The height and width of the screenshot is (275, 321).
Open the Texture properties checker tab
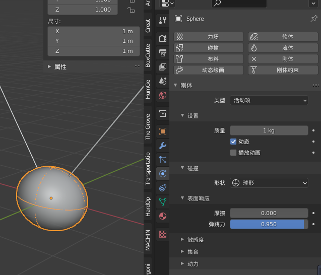click(x=163, y=234)
